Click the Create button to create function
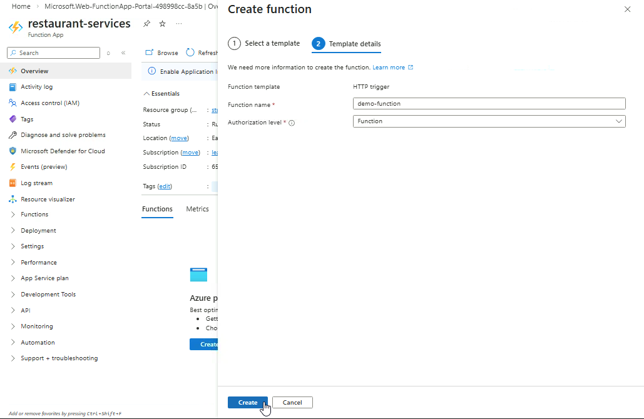This screenshot has width=644, height=419. (248, 403)
